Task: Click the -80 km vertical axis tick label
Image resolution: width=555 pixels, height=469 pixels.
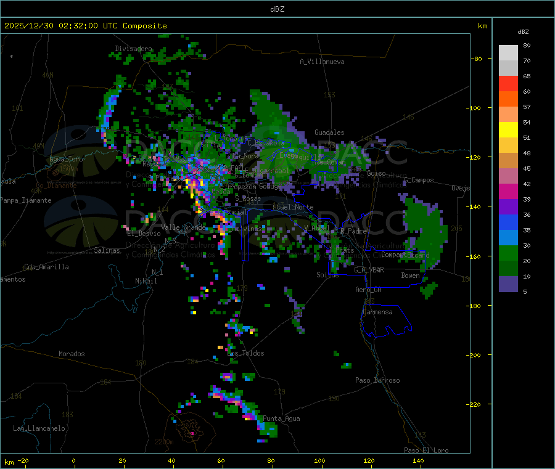Action: tap(476, 59)
